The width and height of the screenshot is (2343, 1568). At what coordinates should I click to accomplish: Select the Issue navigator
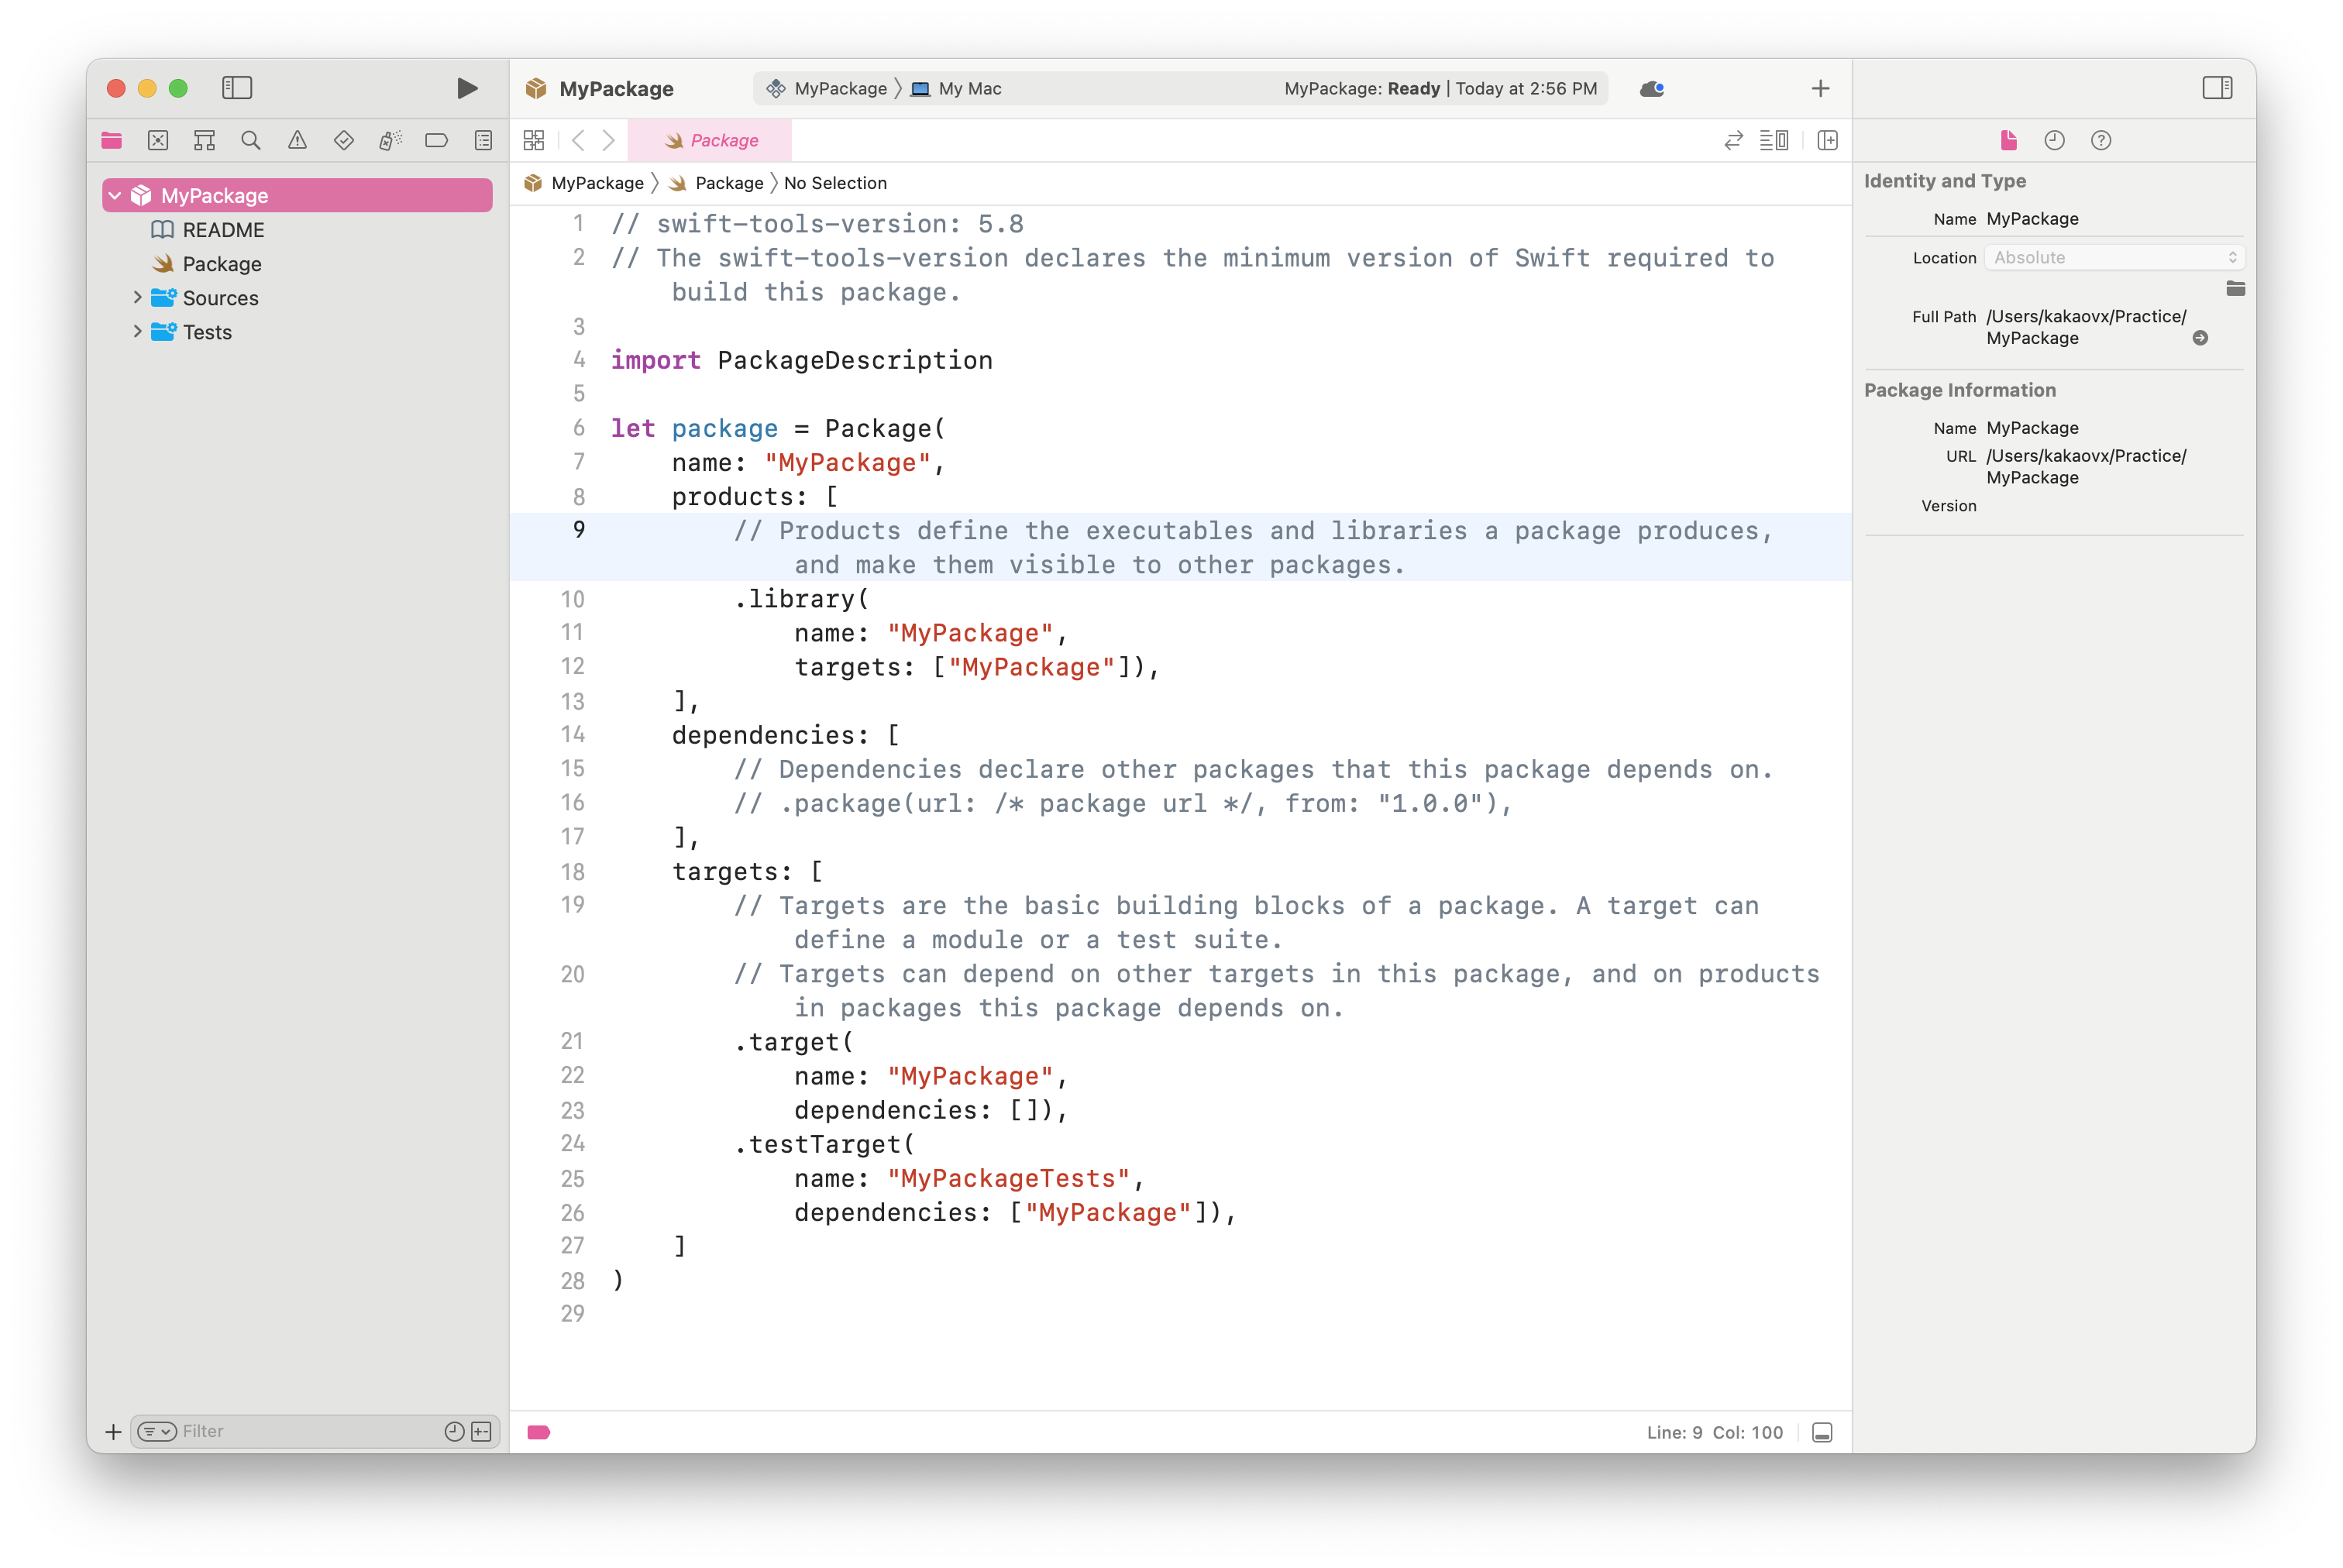297,140
